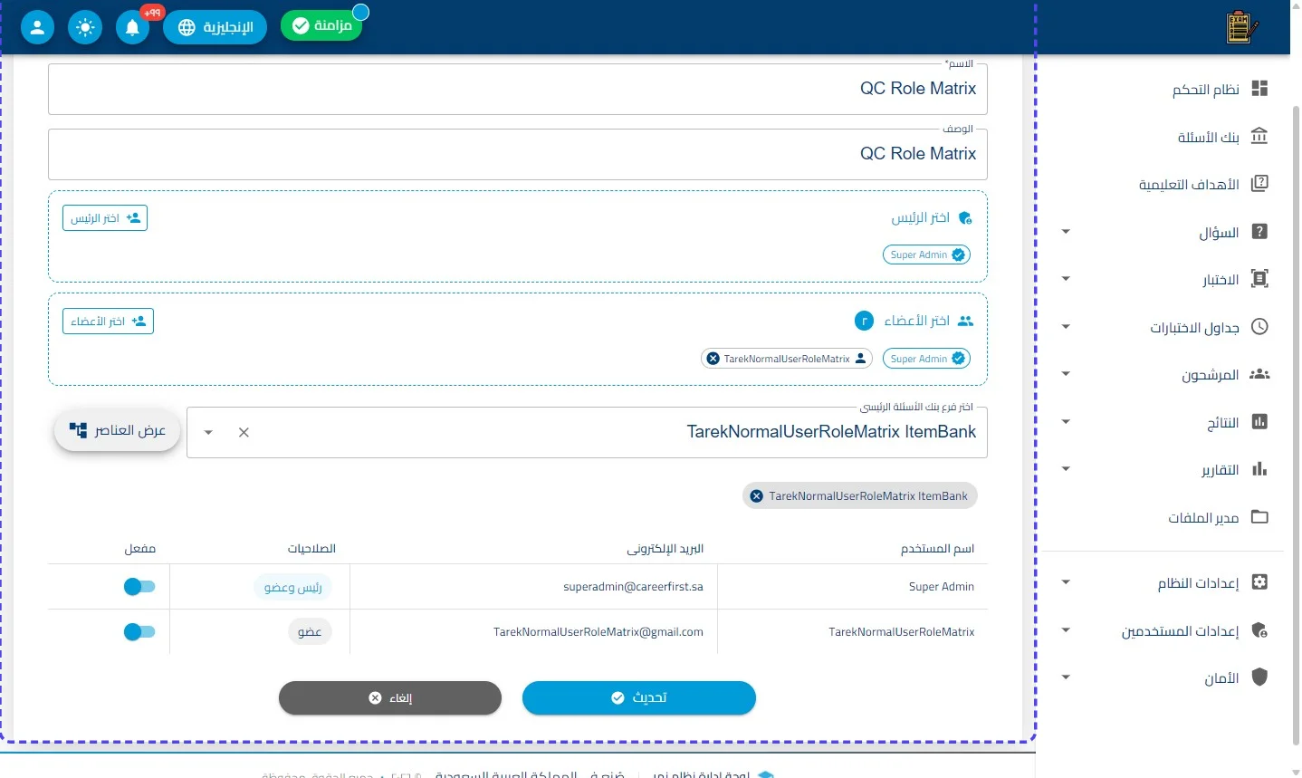Toggle active switch for Super Admin row
The height and width of the screenshot is (778, 1302).
[139, 587]
